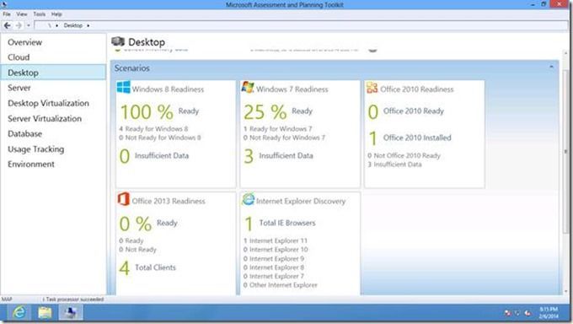Open Usage Tracking in the sidebar
Screen dimensions: 573x324
pos(53,149)
